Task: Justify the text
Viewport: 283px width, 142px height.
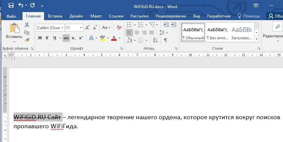Action: click(x=152, y=33)
